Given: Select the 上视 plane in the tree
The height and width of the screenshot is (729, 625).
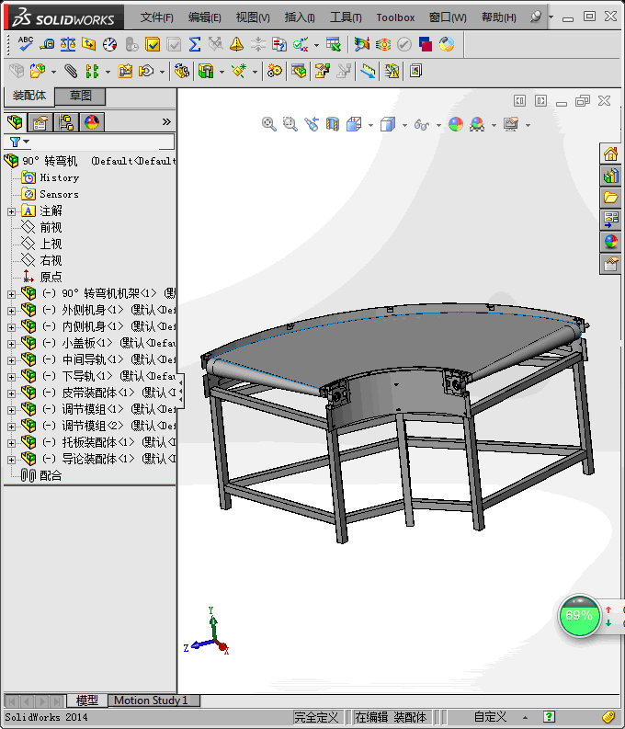Looking at the screenshot, I should pyautogui.click(x=51, y=244).
